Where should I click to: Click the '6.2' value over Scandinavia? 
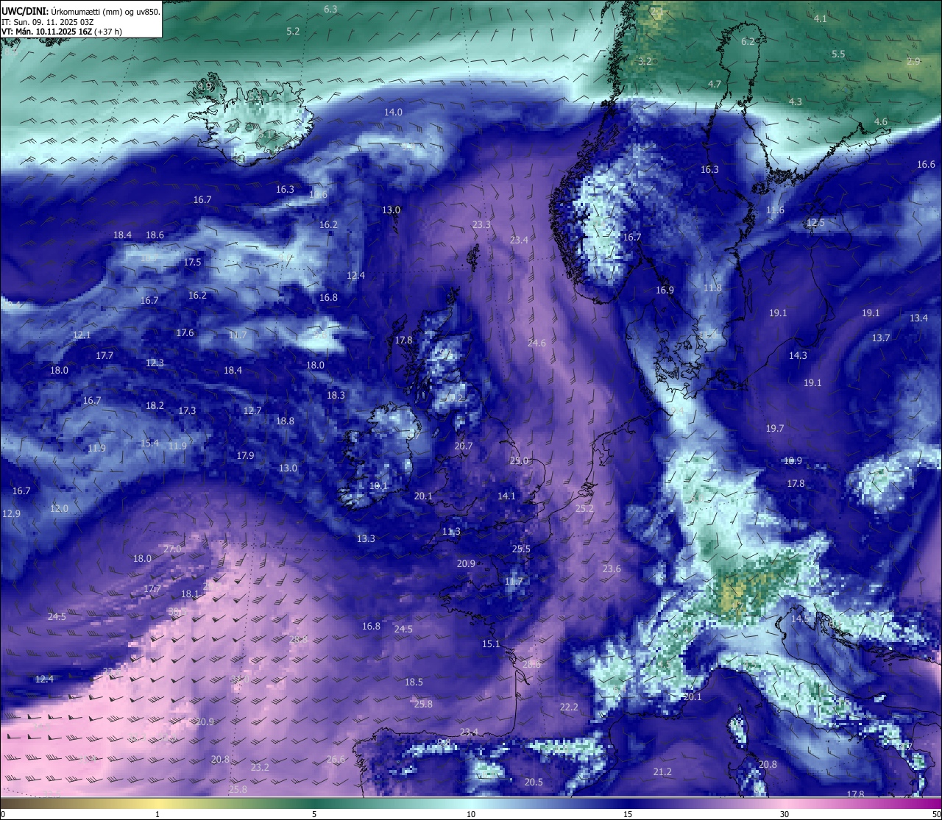748,41
